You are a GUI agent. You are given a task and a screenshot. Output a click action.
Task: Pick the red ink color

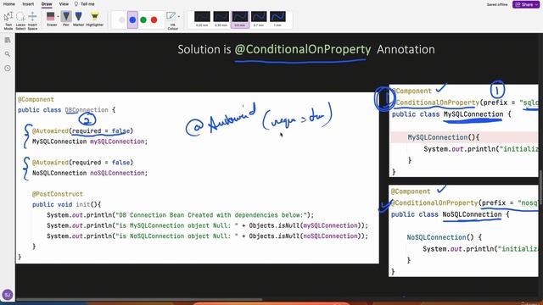(154, 19)
